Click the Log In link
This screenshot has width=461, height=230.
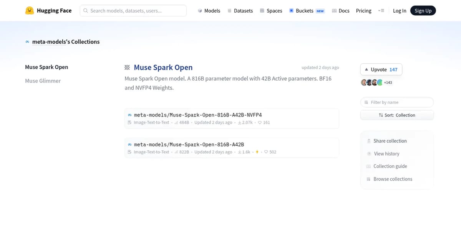tap(400, 11)
